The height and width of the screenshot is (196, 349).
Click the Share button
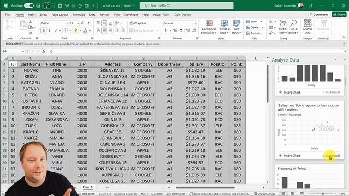(x=339, y=15)
